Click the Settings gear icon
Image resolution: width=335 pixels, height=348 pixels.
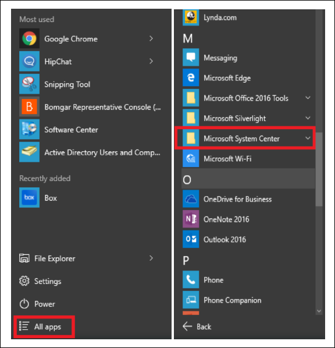(x=24, y=281)
